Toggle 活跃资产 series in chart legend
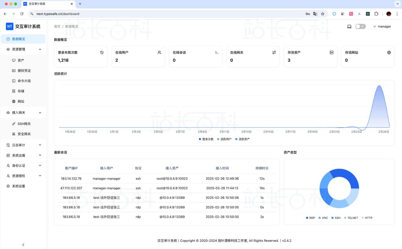 (242, 139)
